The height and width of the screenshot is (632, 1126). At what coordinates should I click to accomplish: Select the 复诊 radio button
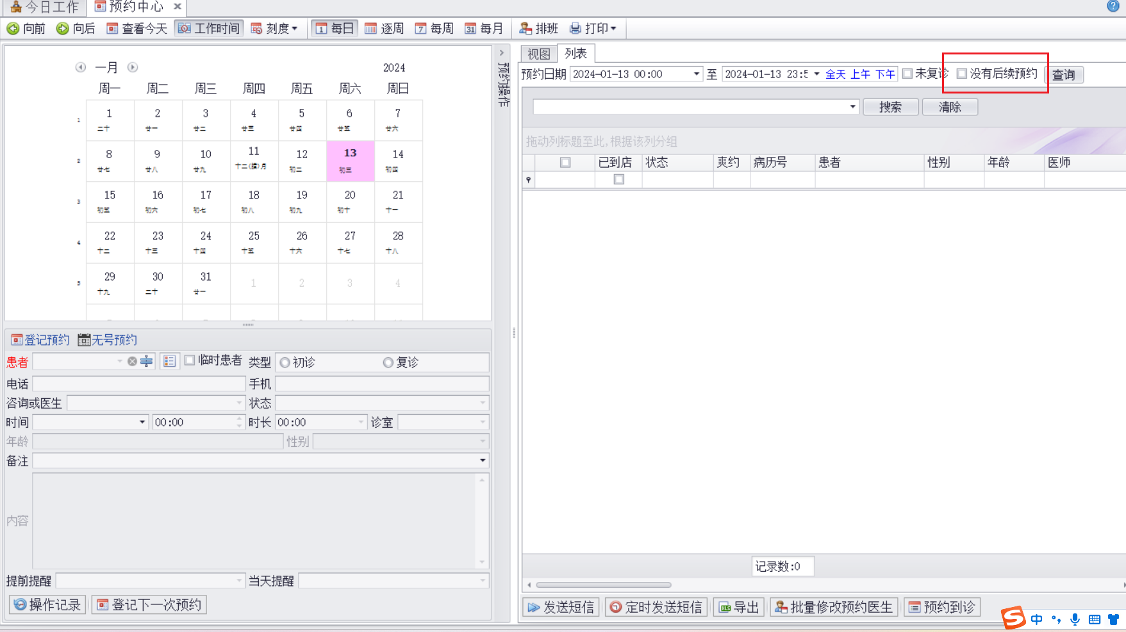click(x=388, y=362)
